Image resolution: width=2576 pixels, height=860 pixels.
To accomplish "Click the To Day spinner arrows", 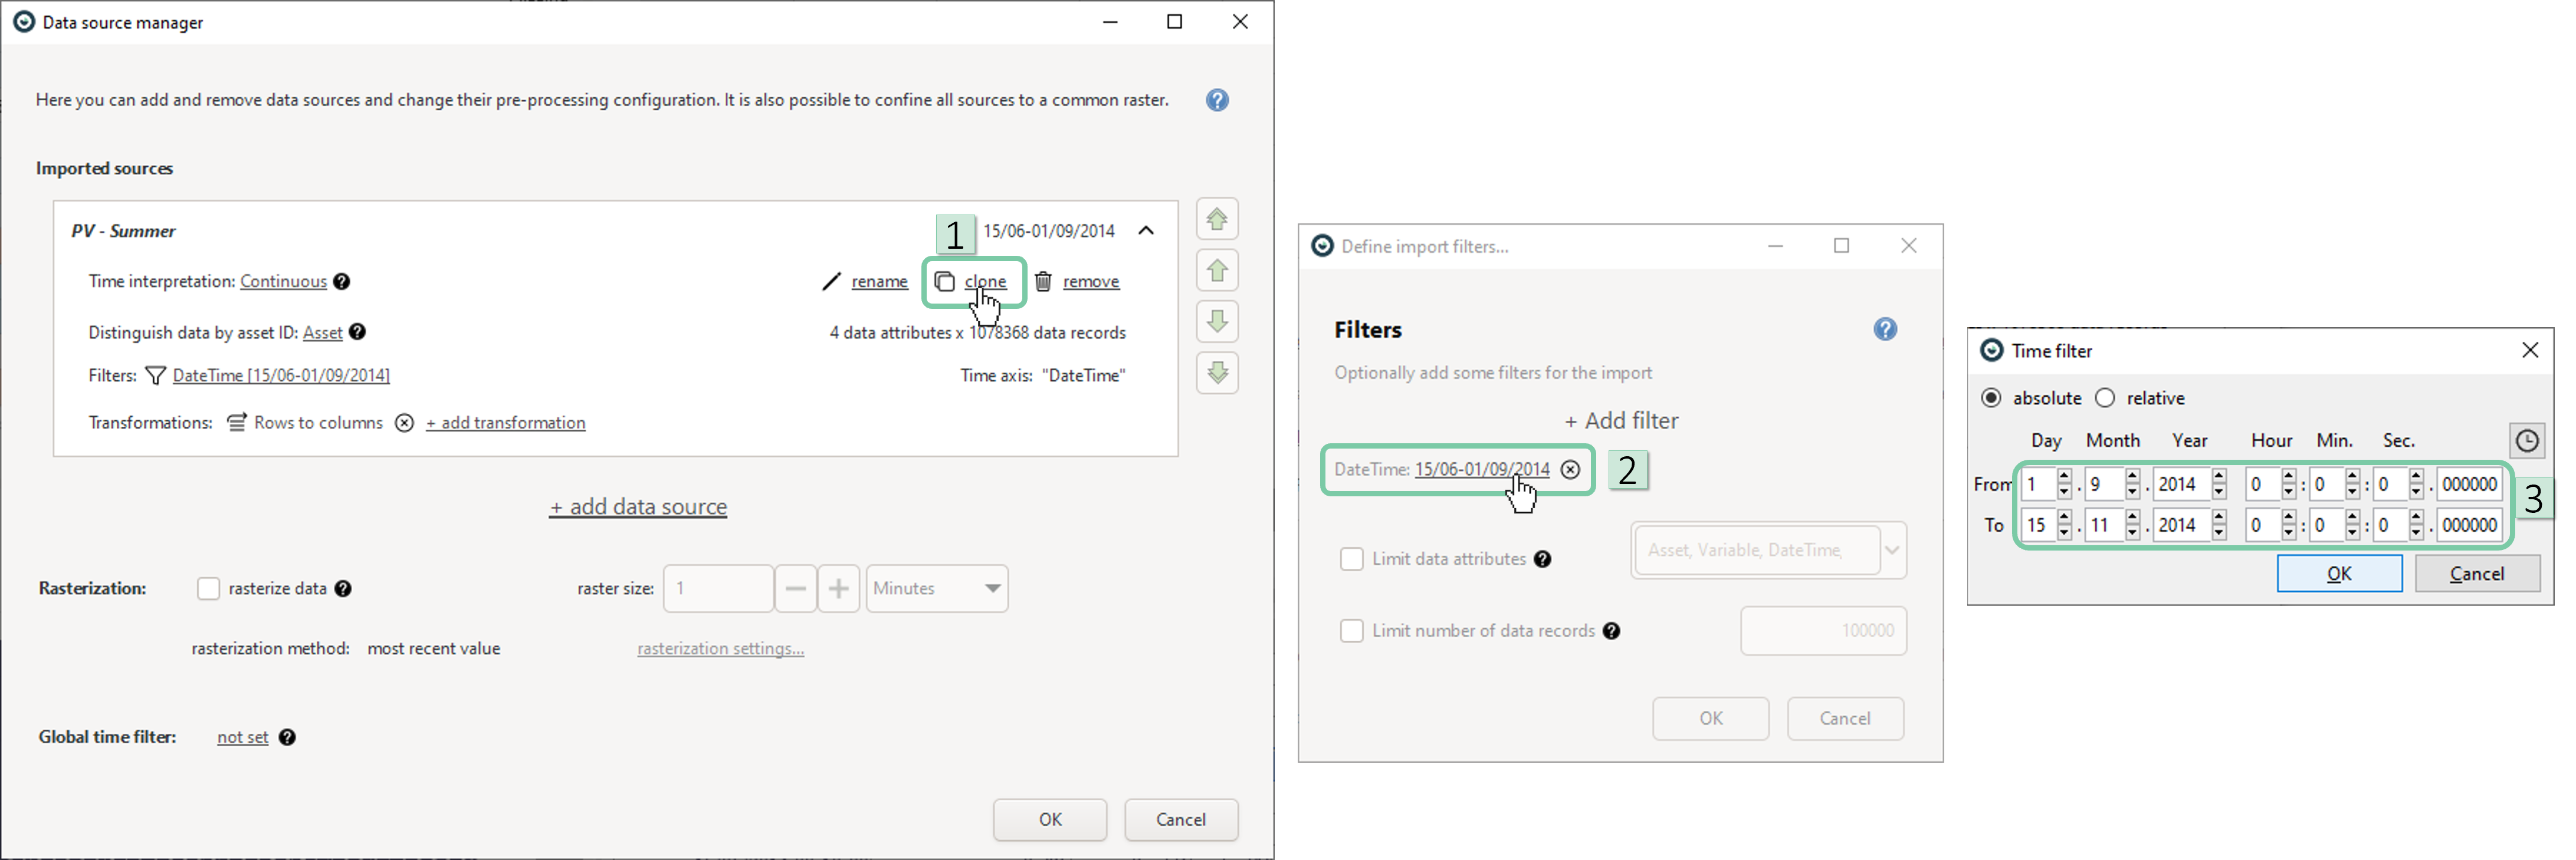I will (x=2064, y=525).
